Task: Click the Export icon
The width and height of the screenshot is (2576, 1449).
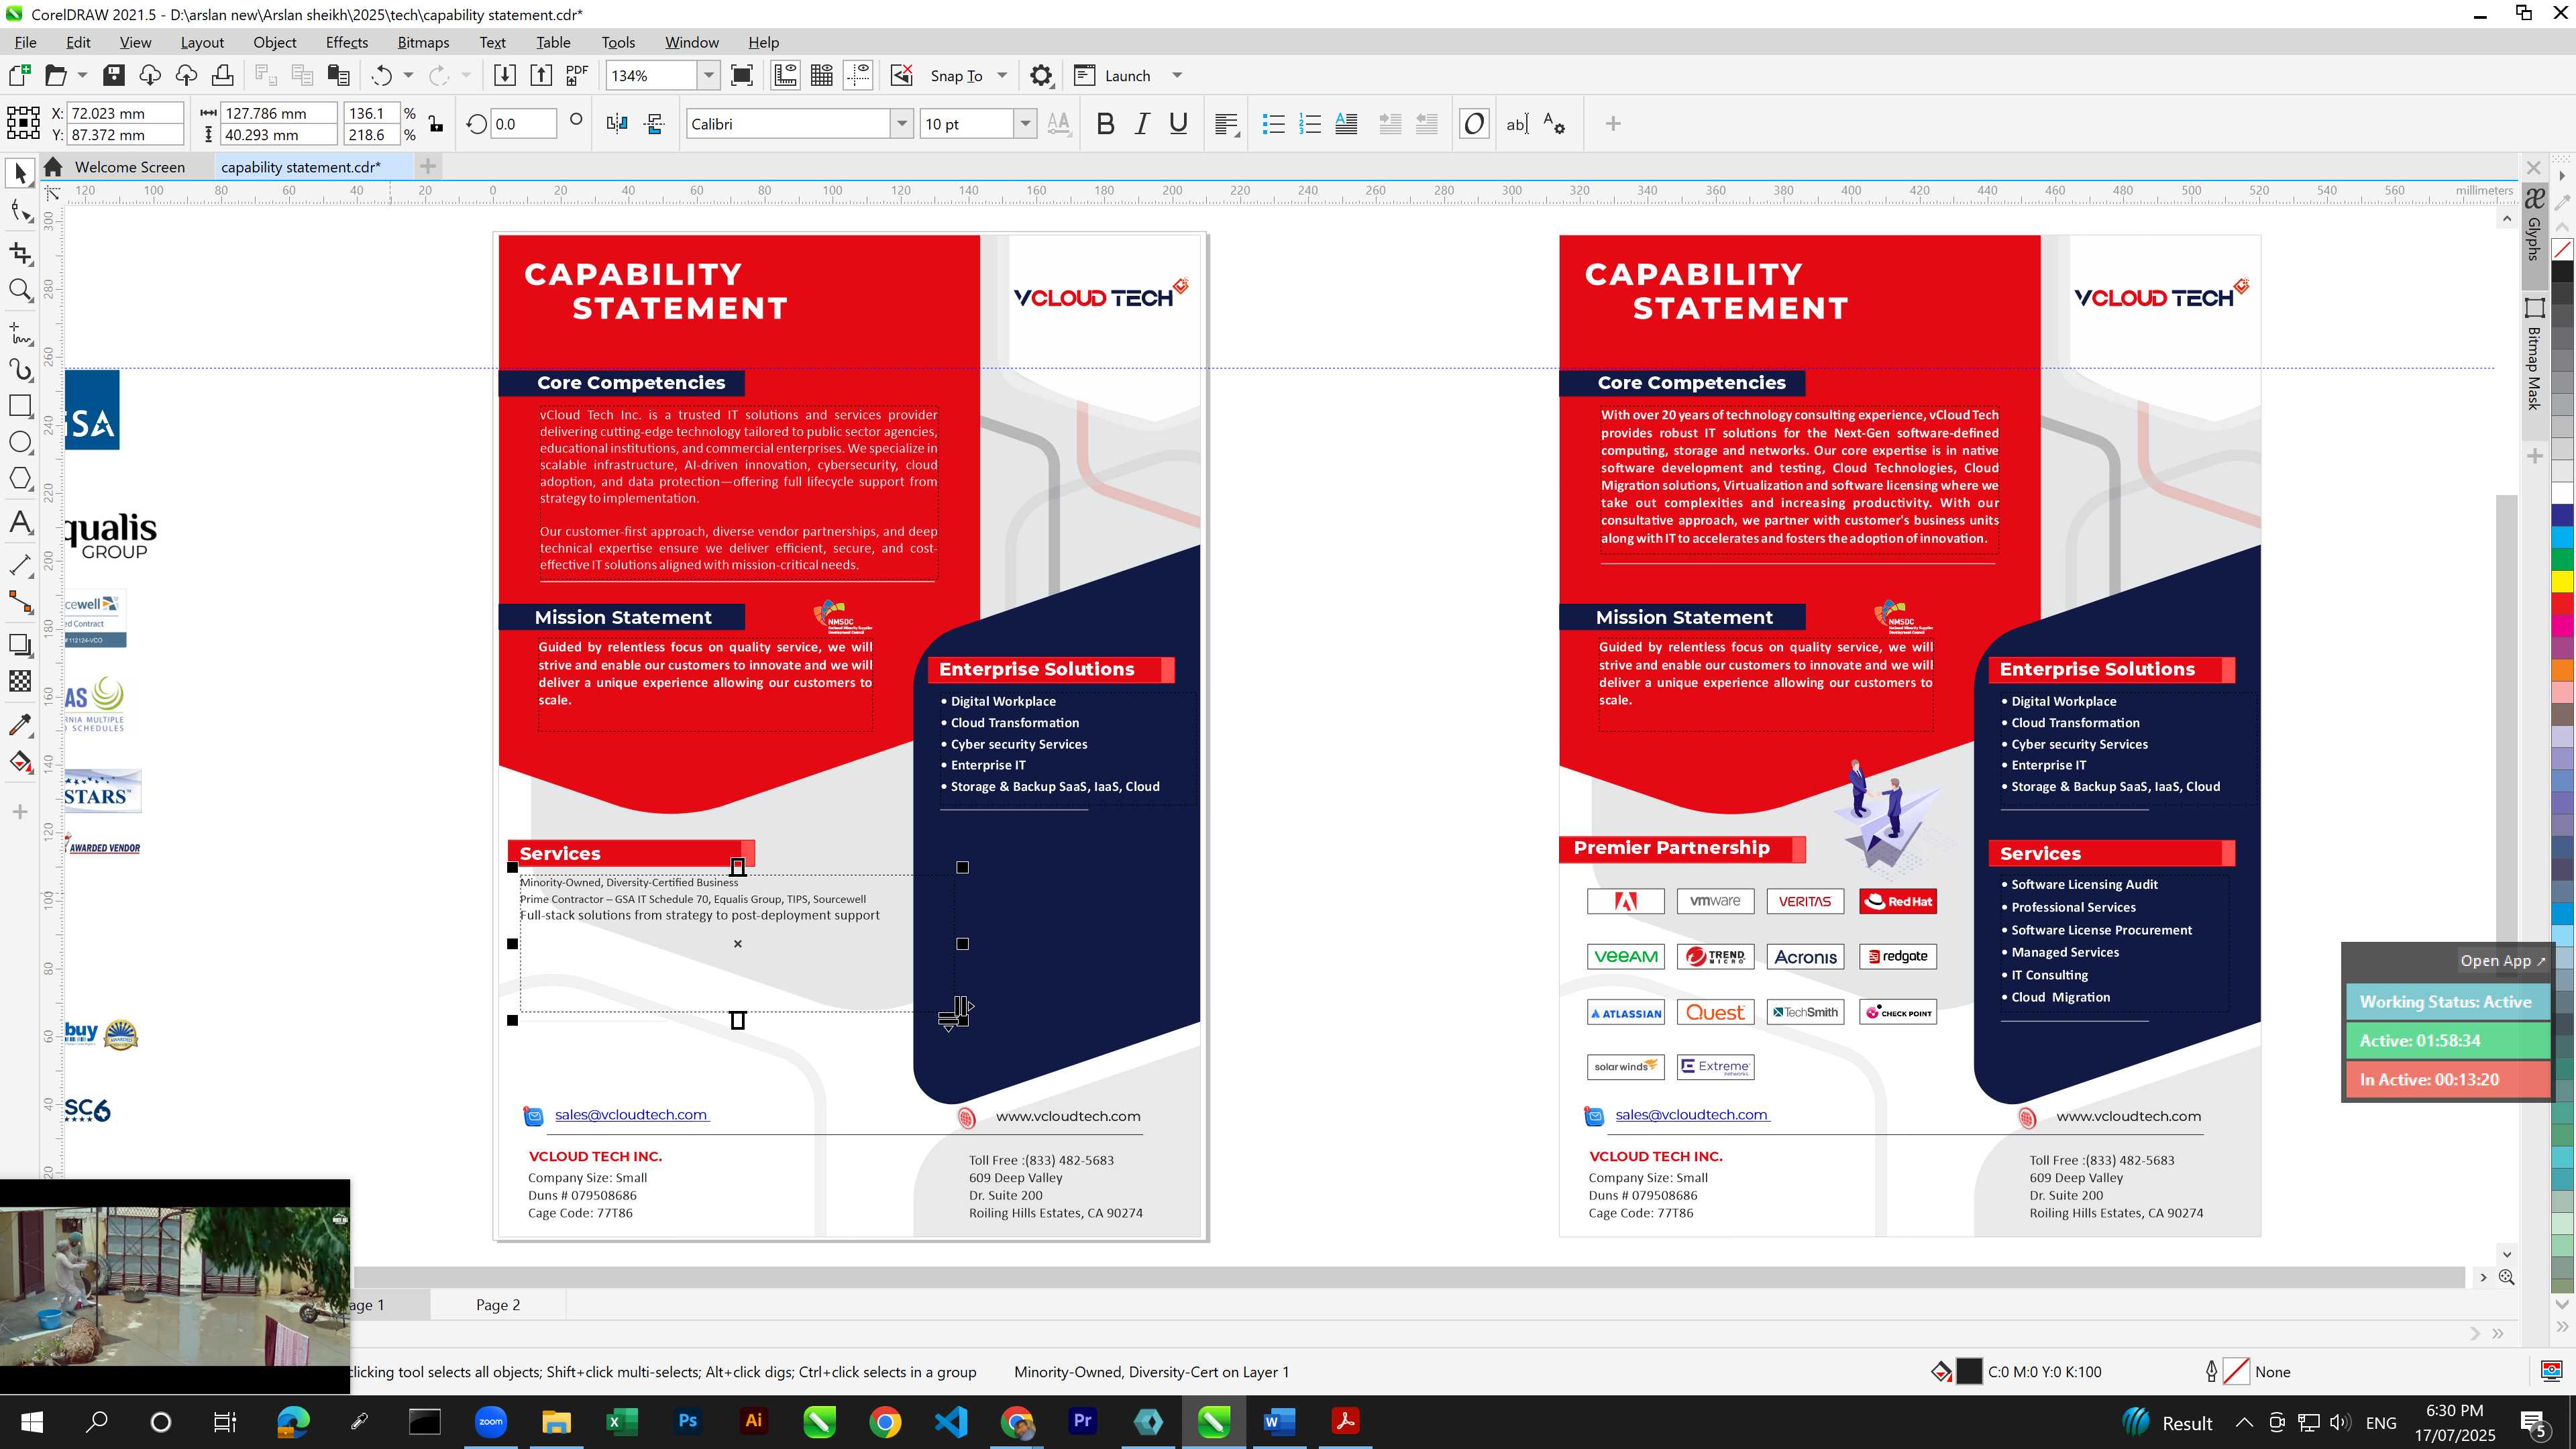Action: [541, 75]
